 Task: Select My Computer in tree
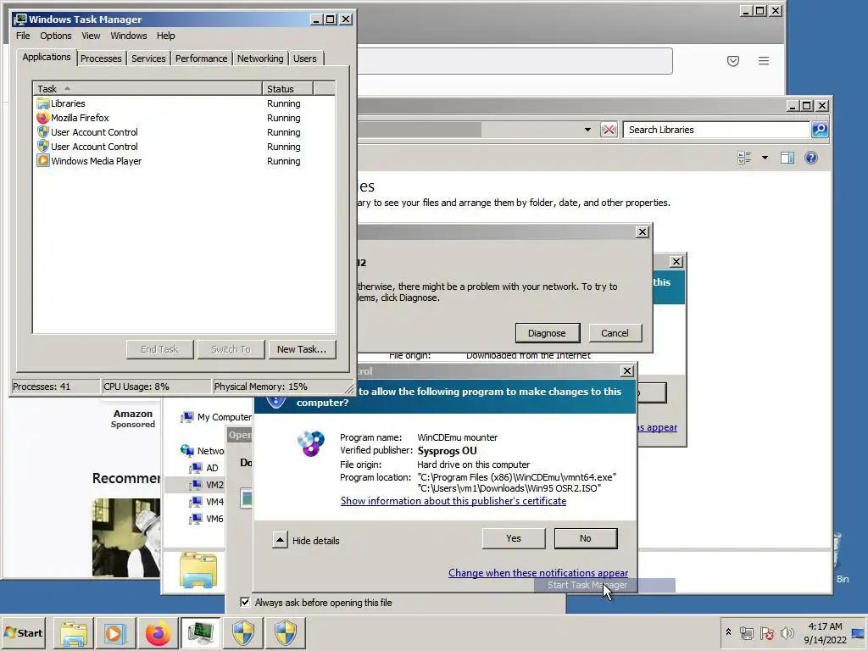pyautogui.click(x=216, y=417)
